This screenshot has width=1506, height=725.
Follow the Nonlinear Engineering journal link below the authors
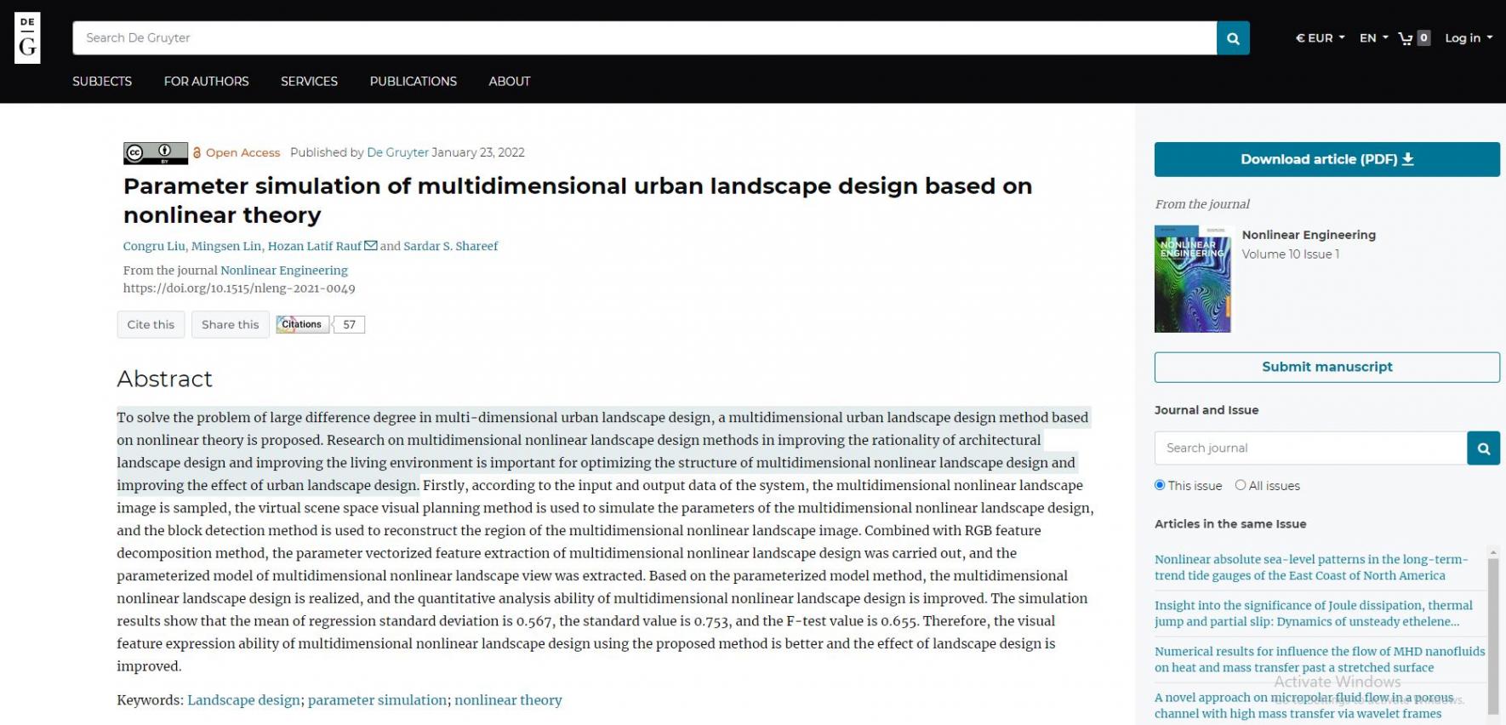pyautogui.click(x=284, y=271)
